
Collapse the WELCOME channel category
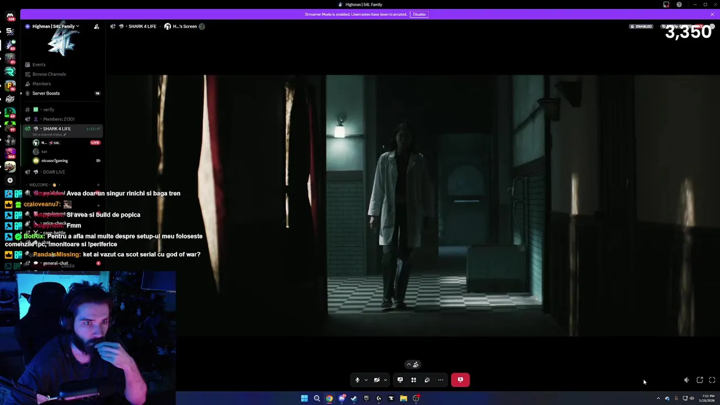[44, 185]
